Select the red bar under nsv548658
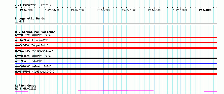Image resolution: width=224 pixels, height=94 pixels. click(116, 48)
